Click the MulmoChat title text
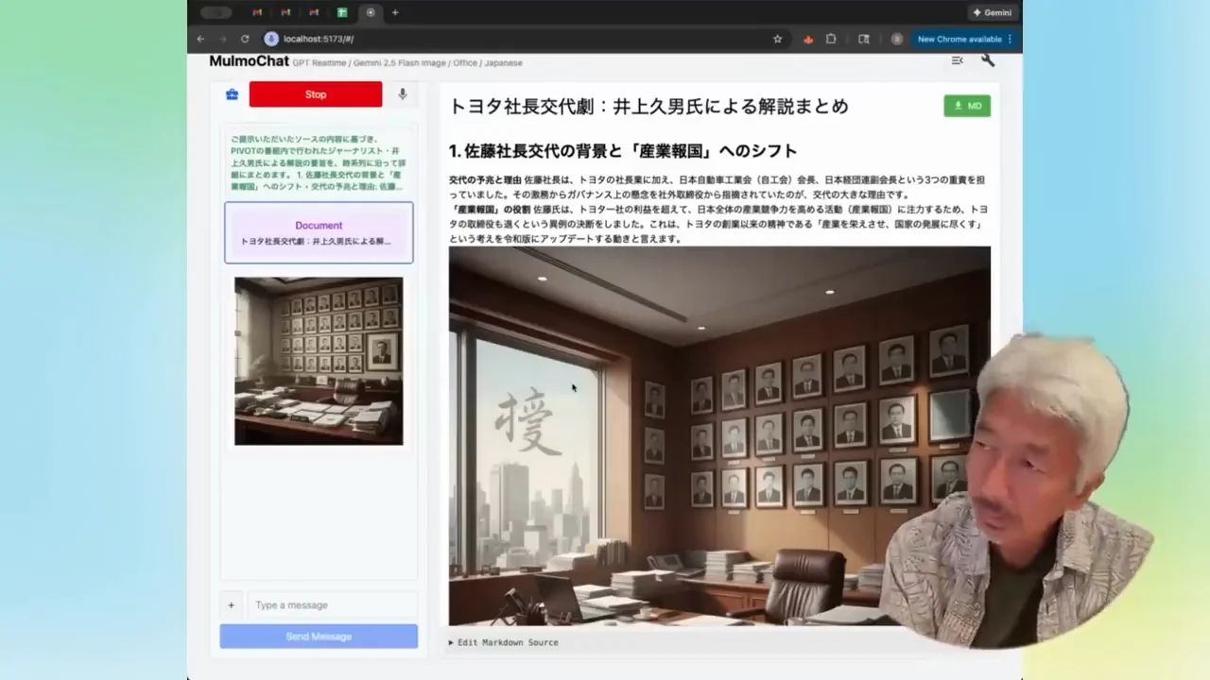The image size is (1210, 680). click(249, 61)
